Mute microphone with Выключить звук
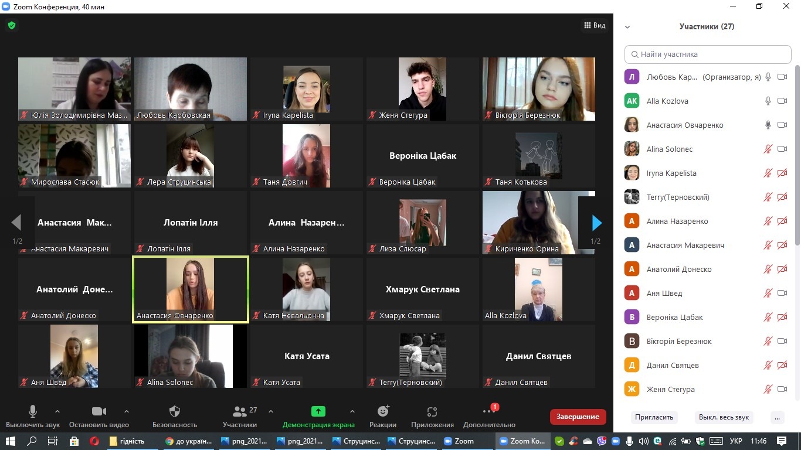Viewport: 801px width, 450px height. click(33, 411)
